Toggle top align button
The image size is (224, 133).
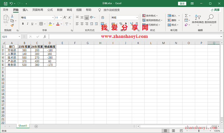pyautogui.click(x=77, y=17)
